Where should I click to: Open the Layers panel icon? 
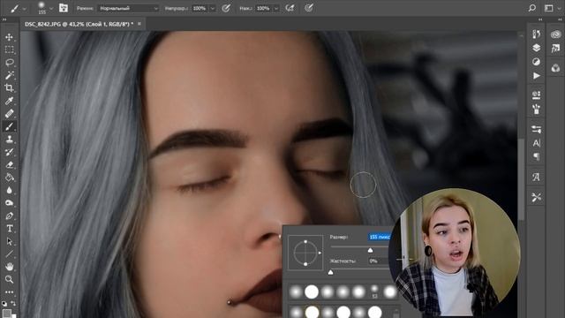pos(536,48)
